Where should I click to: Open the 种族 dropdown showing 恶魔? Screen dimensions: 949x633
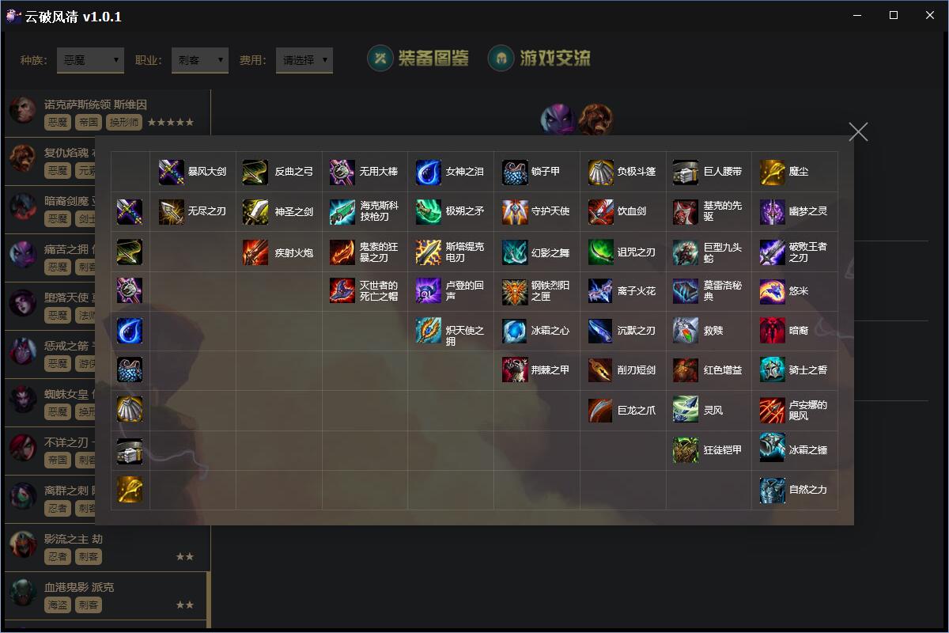point(91,60)
